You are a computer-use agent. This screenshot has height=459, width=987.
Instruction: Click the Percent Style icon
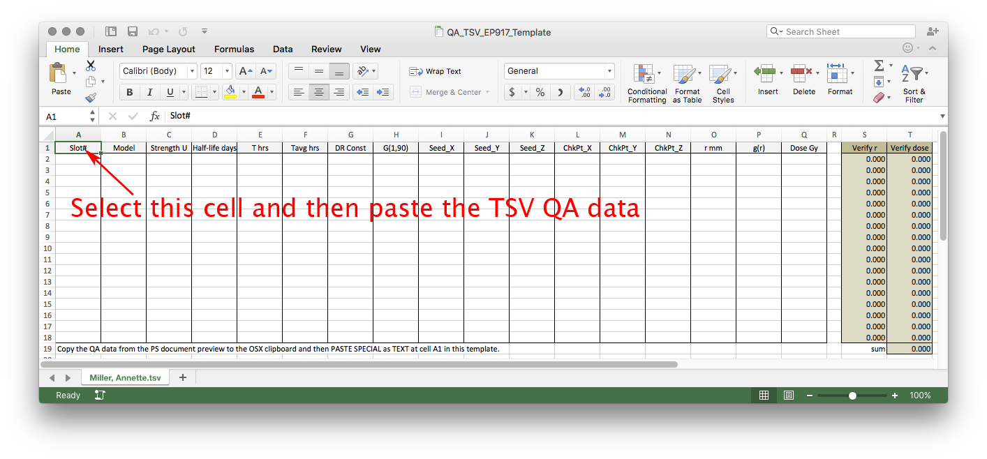(540, 92)
